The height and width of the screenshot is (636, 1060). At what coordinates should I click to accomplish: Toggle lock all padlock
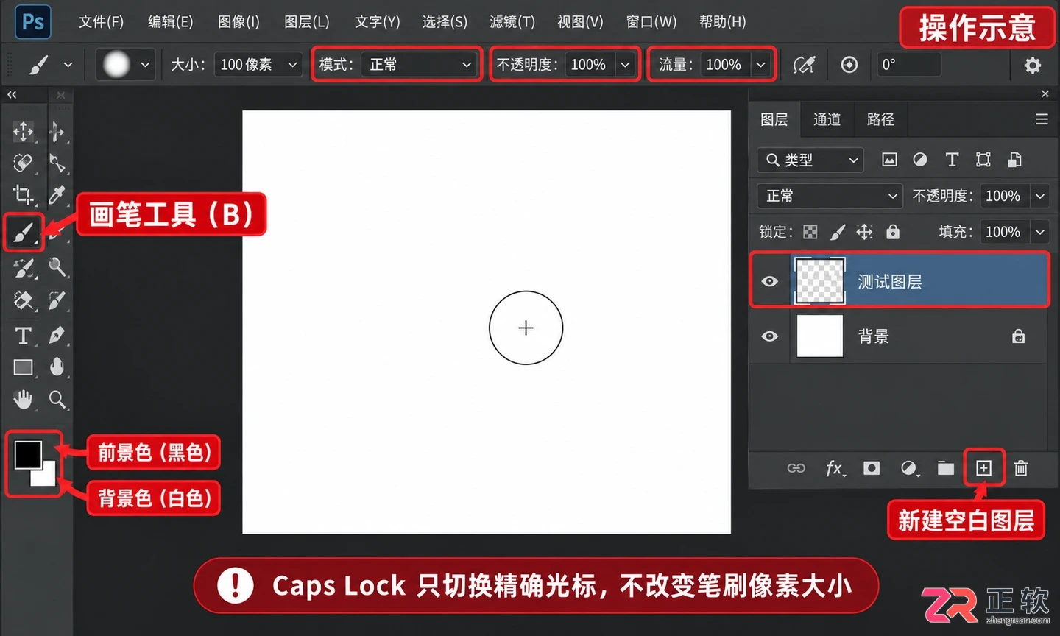(893, 232)
